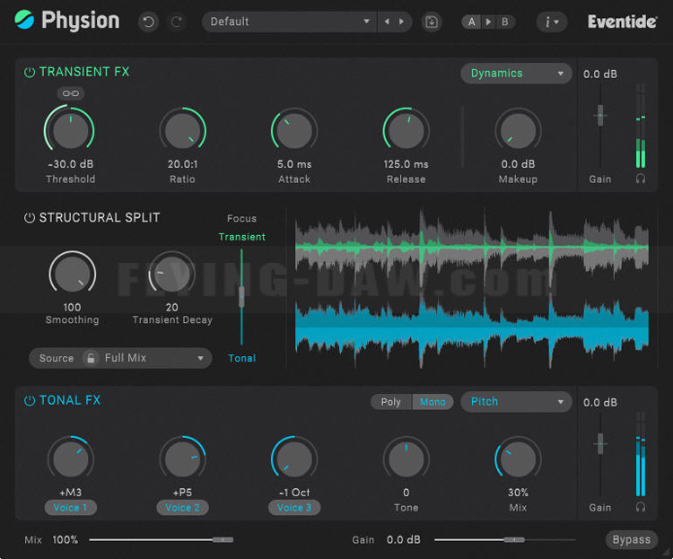Click the 20.0:1 ratio value
Image resolution: width=673 pixels, height=559 pixels.
[182, 164]
